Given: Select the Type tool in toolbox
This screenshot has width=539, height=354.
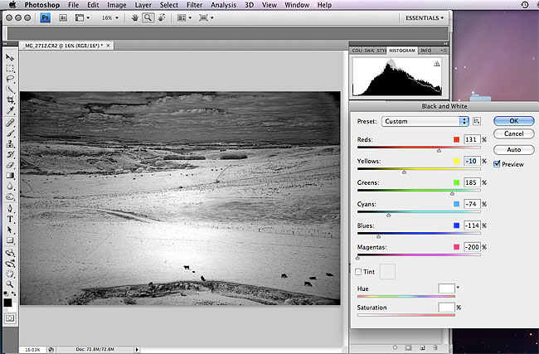Looking at the screenshot, I should pyautogui.click(x=10, y=219).
